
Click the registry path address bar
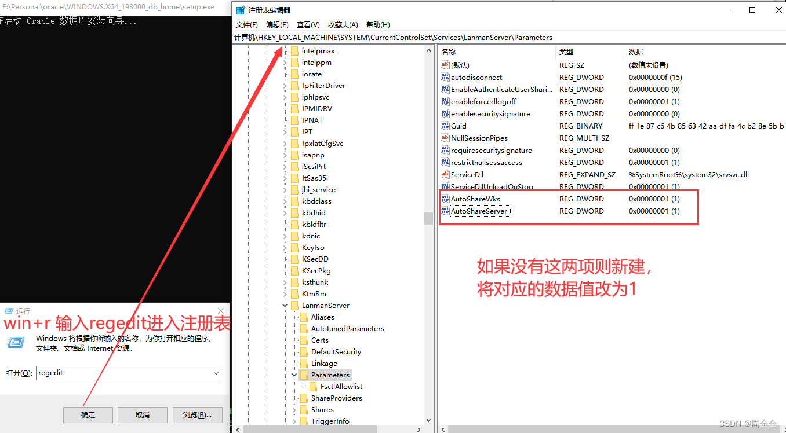[509, 38]
